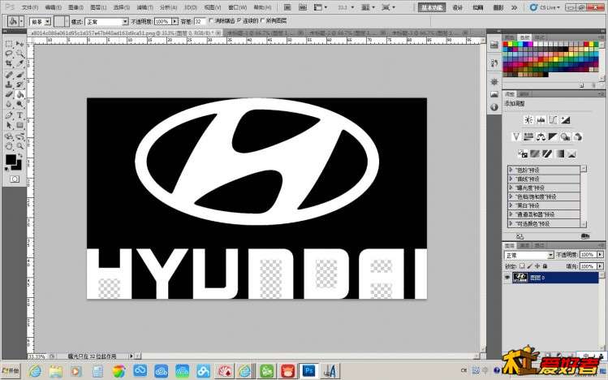The image size is (608, 380).
Task: Open layer opacity arrow in Layers panel
Action: 600,255
